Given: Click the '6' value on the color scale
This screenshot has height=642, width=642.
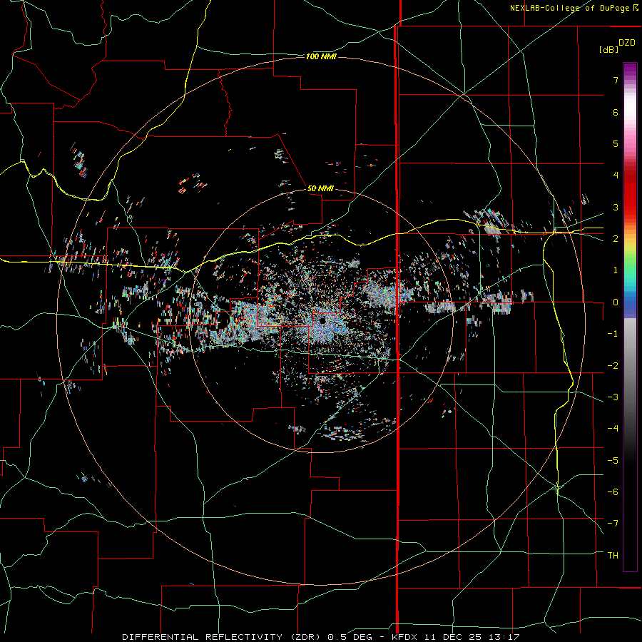Looking at the screenshot, I should point(616,112).
